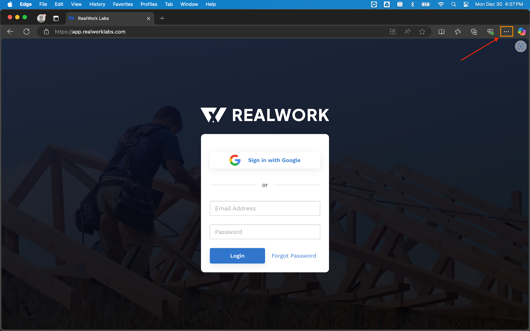Open the File menu
The width and height of the screenshot is (530, 331).
click(x=43, y=4)
